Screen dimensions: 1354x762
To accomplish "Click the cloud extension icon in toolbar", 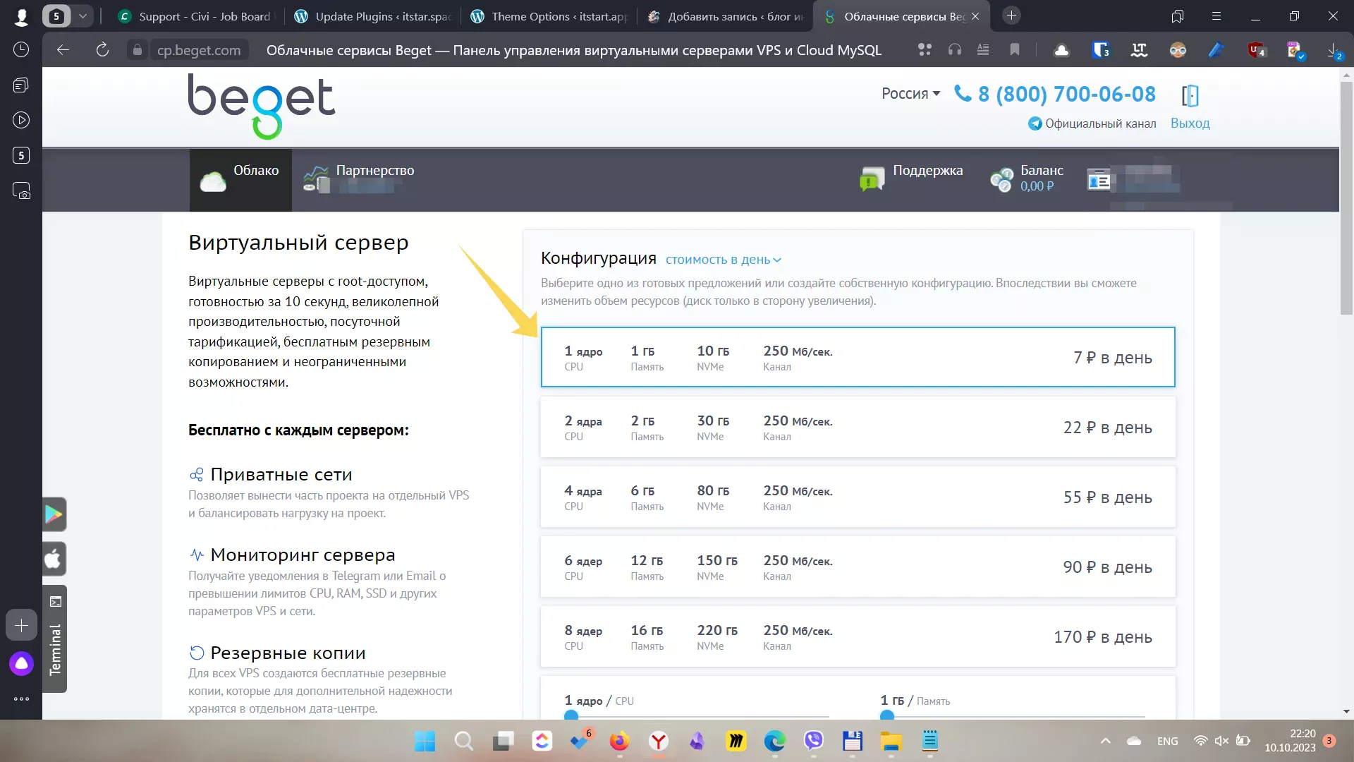I will (1061, 50).
